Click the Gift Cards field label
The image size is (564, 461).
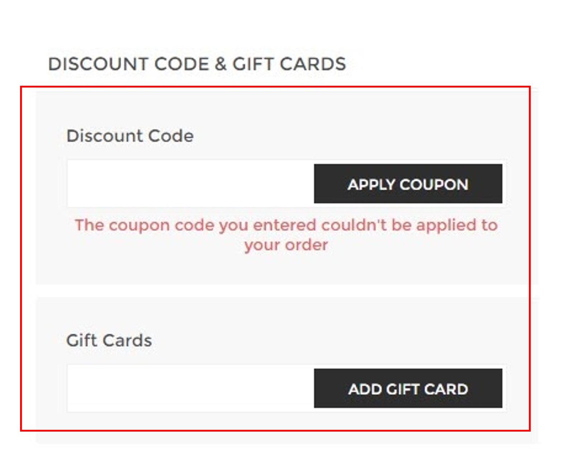click(x=109, y=340)
